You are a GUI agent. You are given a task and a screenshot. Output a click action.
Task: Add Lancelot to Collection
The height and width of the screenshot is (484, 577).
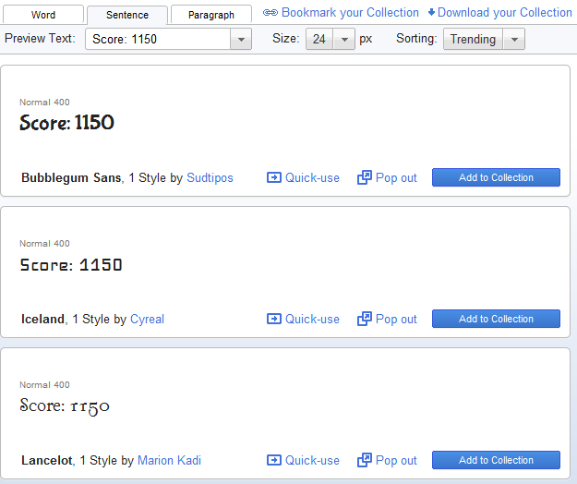point(496,460)
